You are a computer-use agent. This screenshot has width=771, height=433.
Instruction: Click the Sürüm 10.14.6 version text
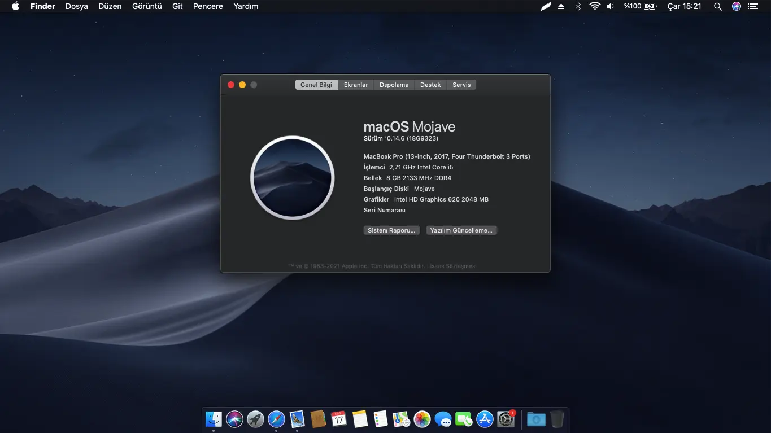point(401,138)
